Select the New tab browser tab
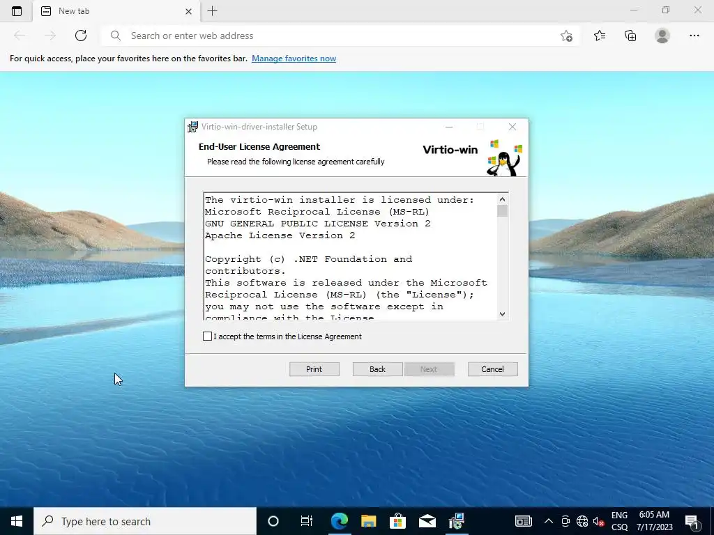Screen dimensions: 714x535 pyautogui.click(x=116, y=11)
